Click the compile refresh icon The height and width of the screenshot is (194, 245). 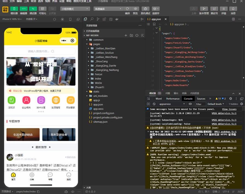(127, 9)
